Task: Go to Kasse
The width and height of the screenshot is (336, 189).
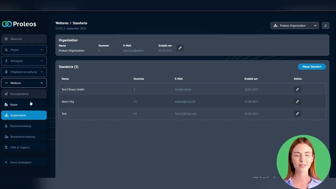Action: pyautogui.click(x=24, y=104)
